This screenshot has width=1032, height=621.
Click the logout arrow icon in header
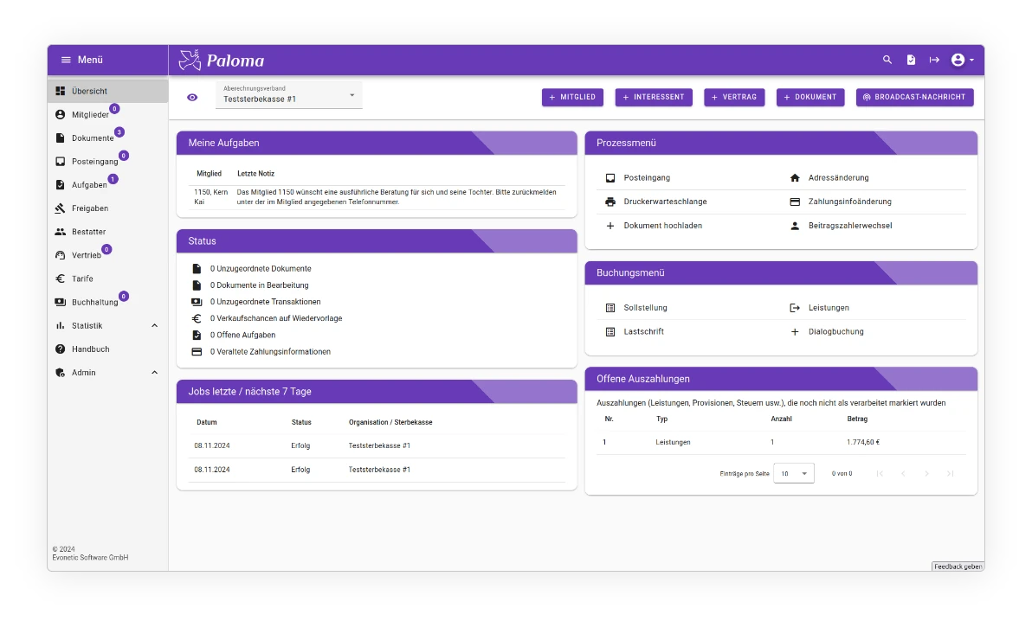point(934,60)
